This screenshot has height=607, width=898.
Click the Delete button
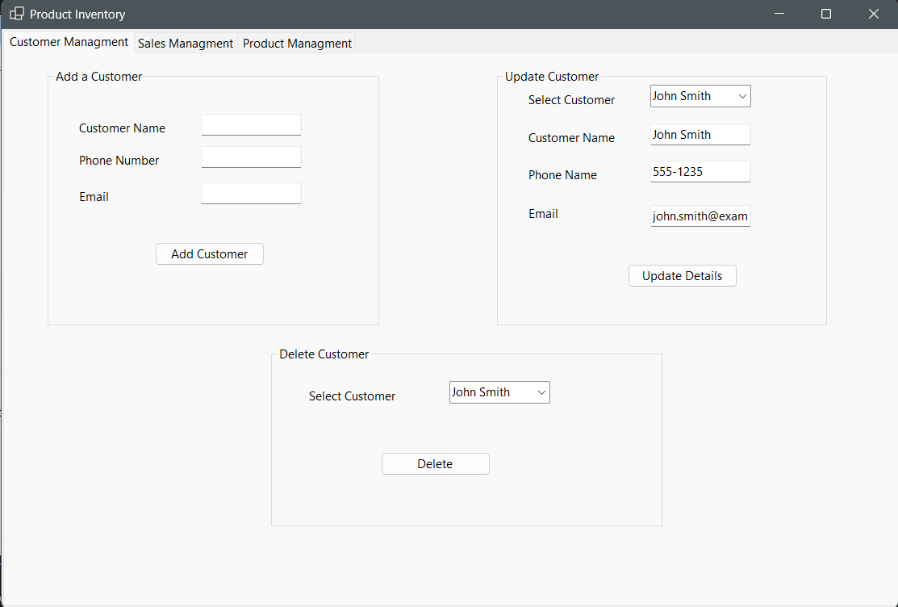(435, 463)
